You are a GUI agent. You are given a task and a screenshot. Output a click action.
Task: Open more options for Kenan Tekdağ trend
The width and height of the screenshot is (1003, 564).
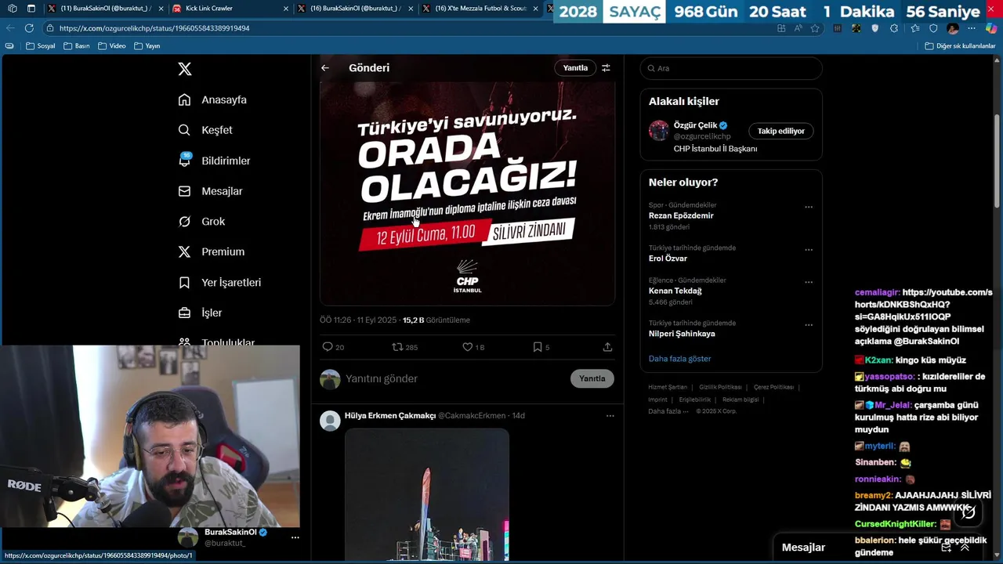pyautogui.click(x=809, y=282)
